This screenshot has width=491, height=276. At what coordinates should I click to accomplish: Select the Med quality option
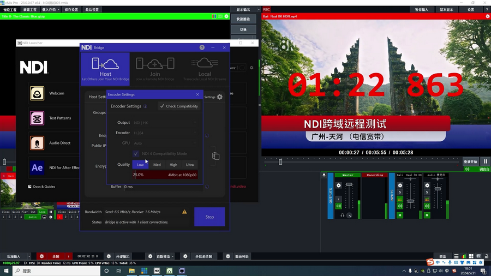[x=157, y=165]
